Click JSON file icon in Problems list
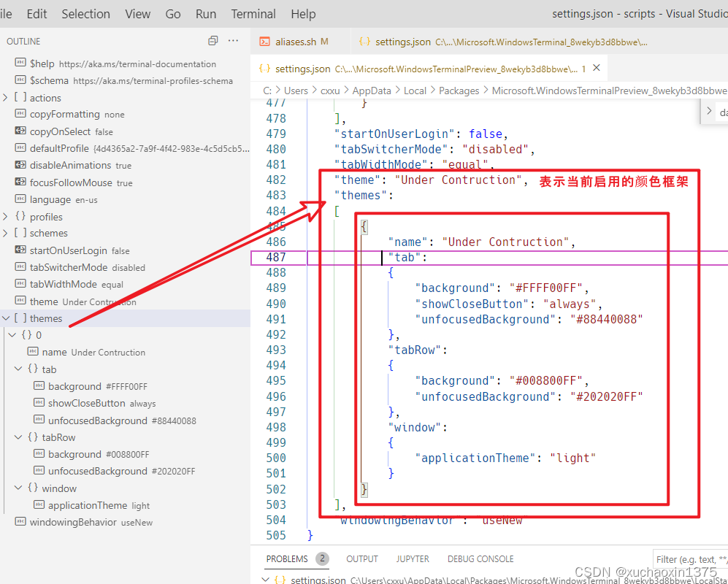The width and height of the screenshot is (728, 584). point(280,580)
